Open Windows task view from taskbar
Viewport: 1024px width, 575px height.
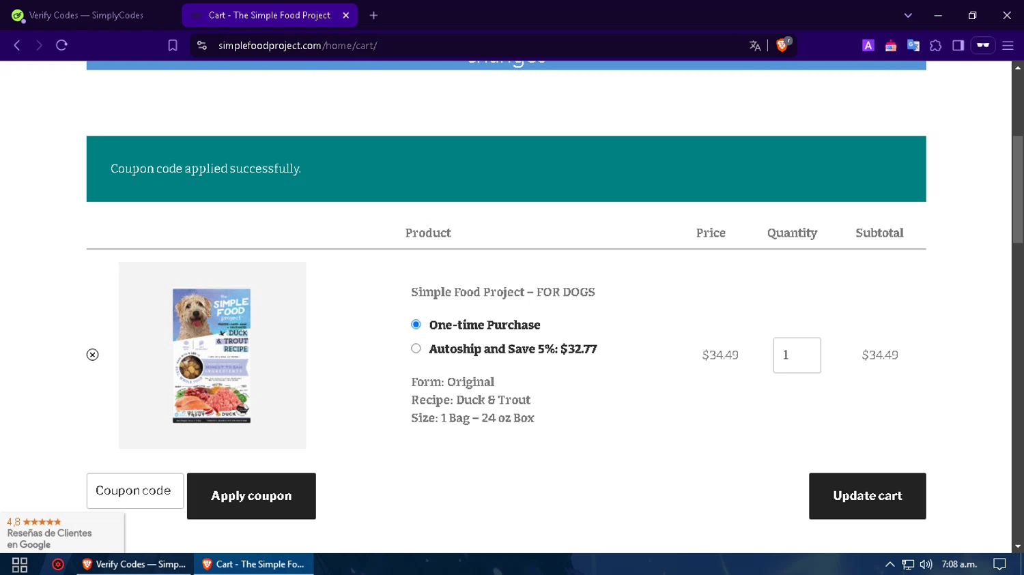(x=20, y=565)
